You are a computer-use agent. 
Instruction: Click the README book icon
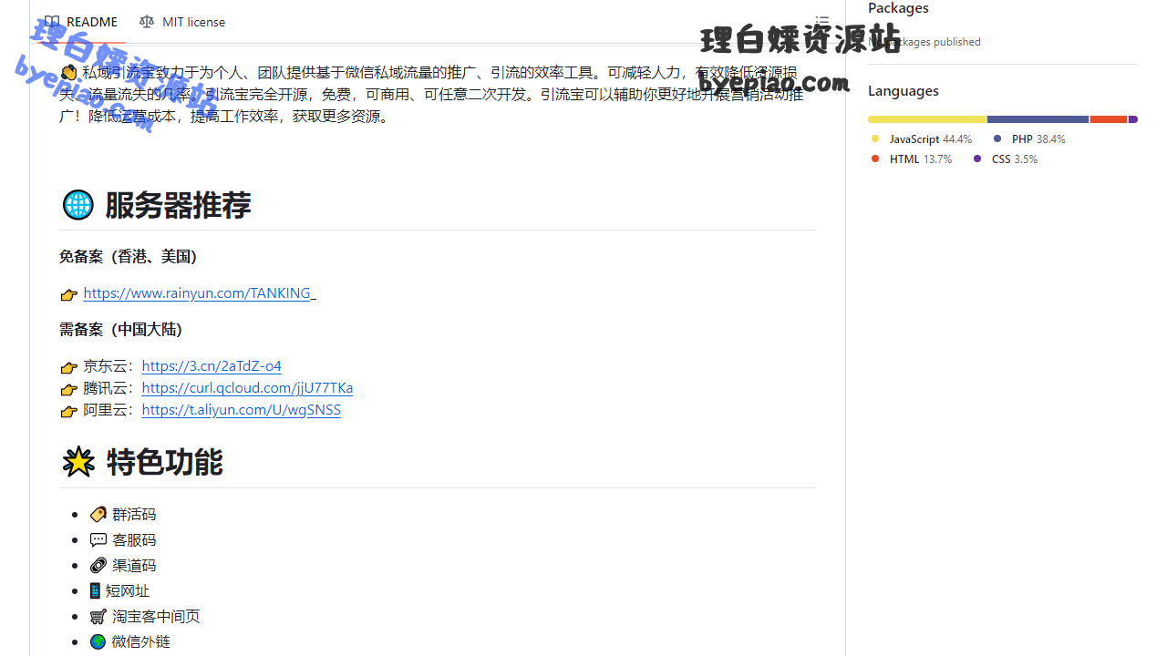coord(52,22)
